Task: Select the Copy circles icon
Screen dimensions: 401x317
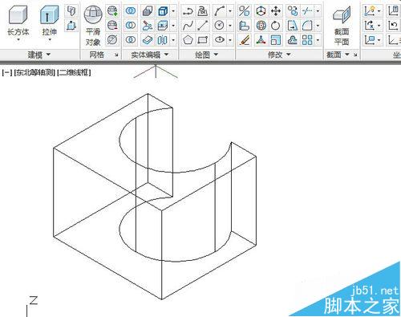Action: (x=293, y=11)
